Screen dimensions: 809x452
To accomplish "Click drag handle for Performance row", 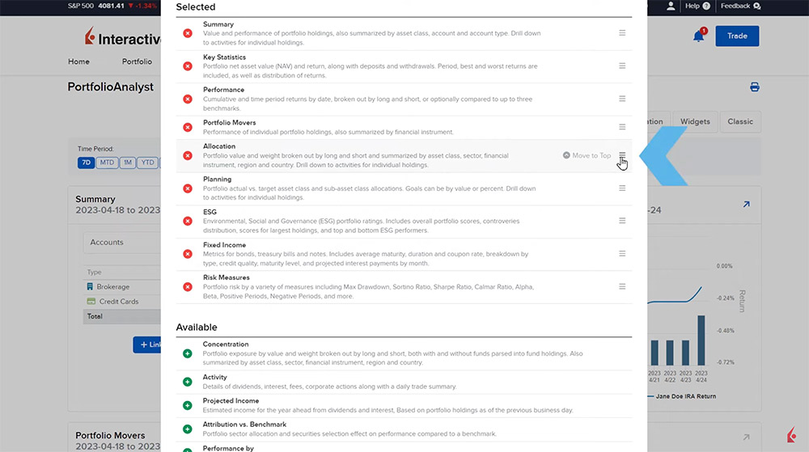I will (x=622, y=99).
